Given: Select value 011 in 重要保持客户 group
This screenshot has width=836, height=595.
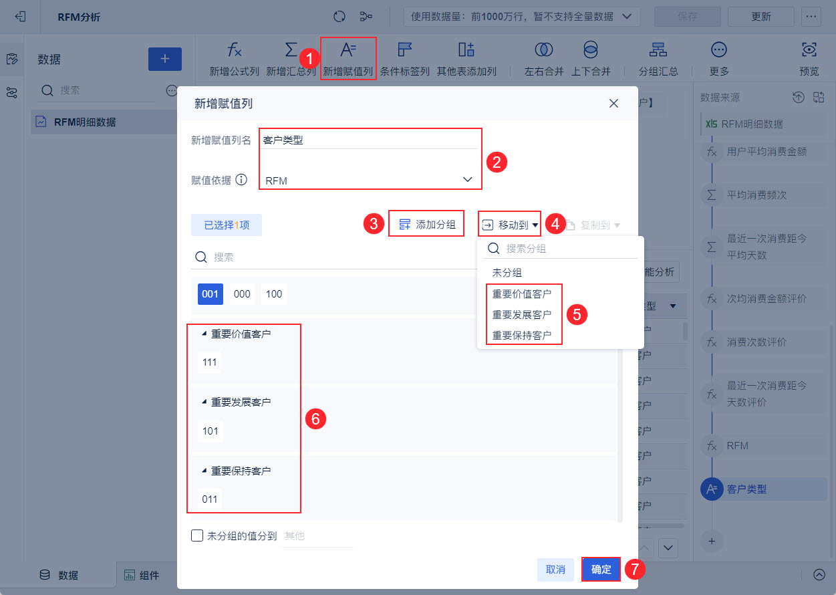Looking at the screenshot, I should coord(210,499).
